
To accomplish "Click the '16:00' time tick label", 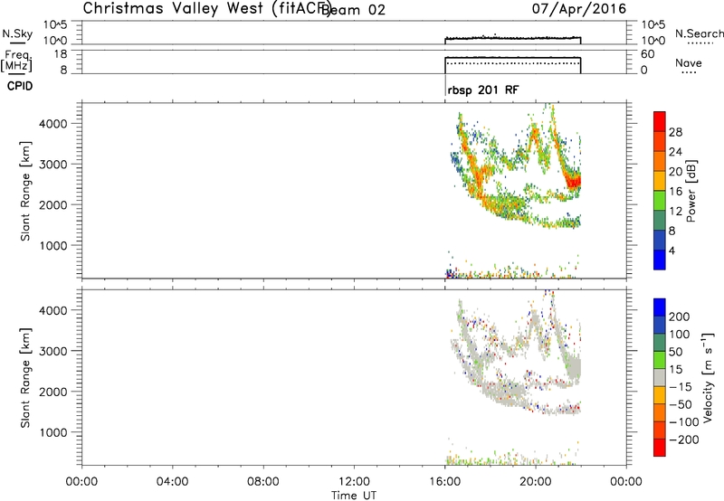I will point(444,482).
